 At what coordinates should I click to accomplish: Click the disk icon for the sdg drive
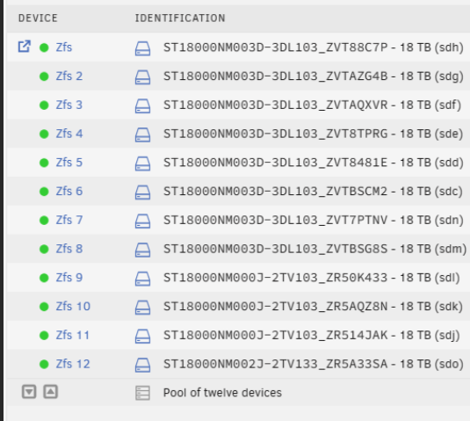(x=142, y=77)
